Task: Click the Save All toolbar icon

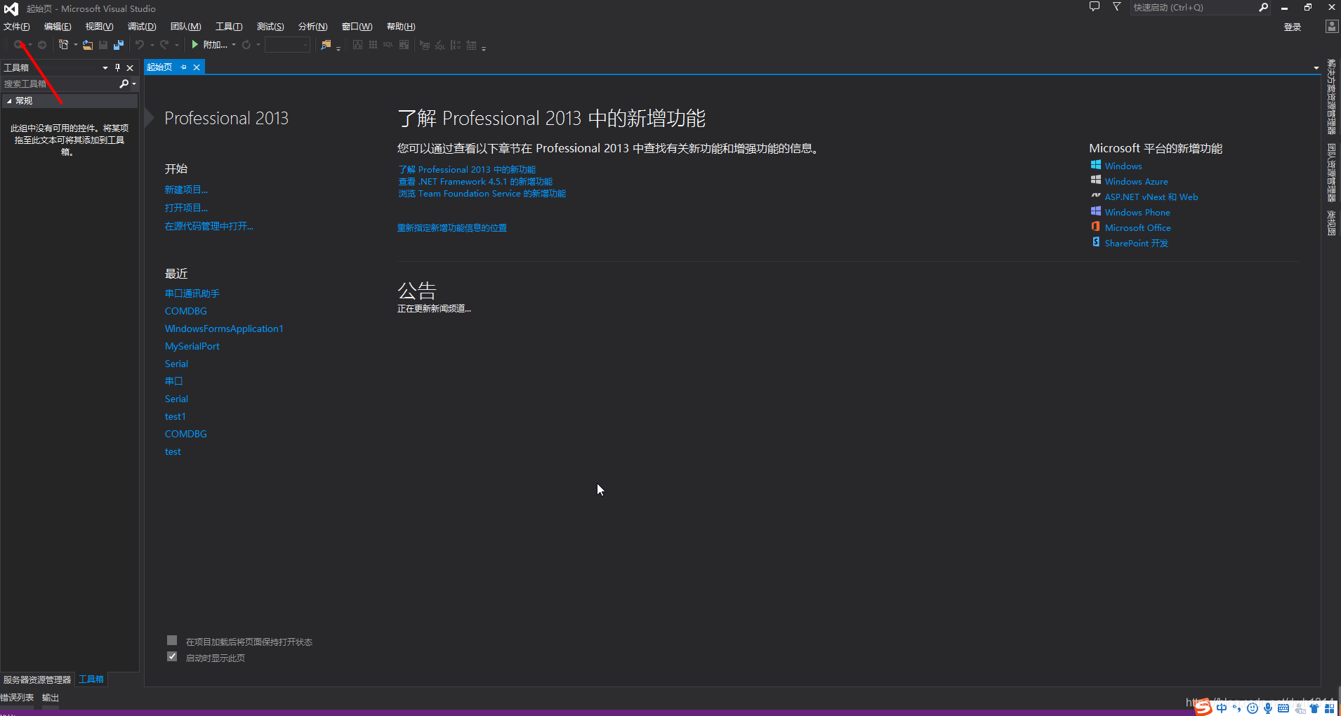Action: coord(119,45)
